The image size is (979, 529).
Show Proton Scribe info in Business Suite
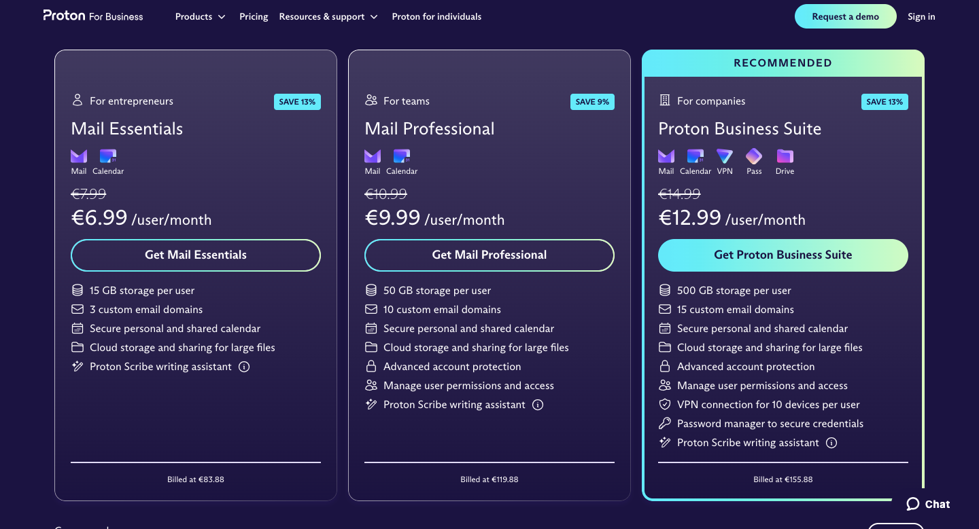coord(831,443)
